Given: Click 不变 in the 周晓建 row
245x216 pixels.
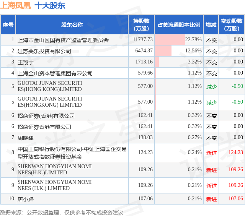Looking at the screenshot, I should tap(212, 138).
